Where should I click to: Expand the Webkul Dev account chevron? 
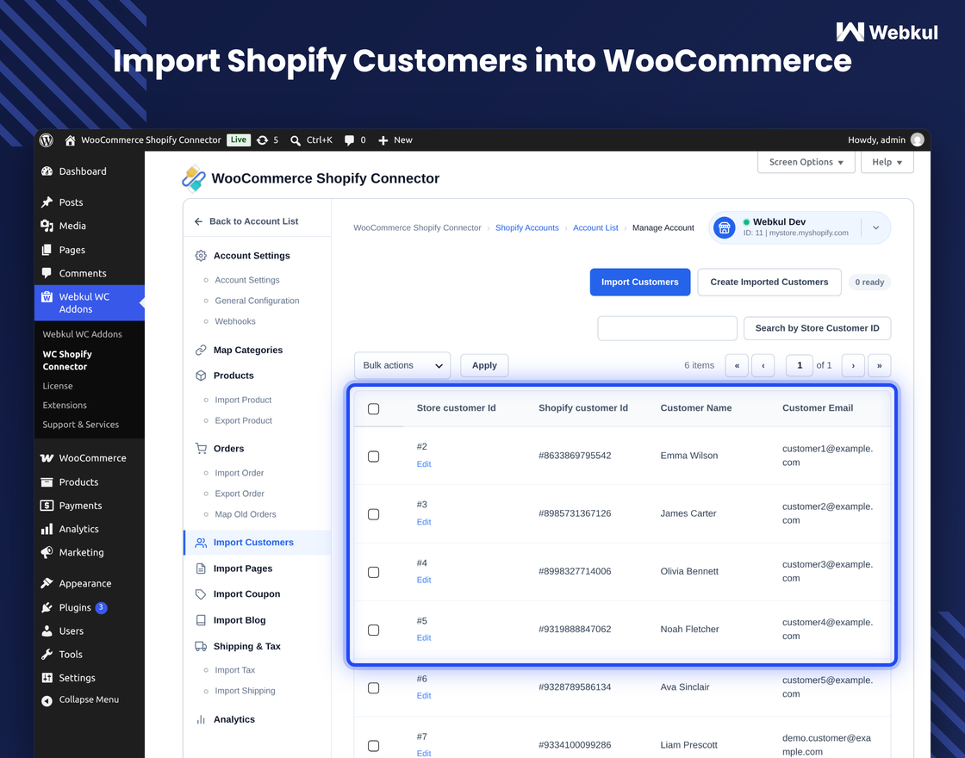(x=875, y=227)
